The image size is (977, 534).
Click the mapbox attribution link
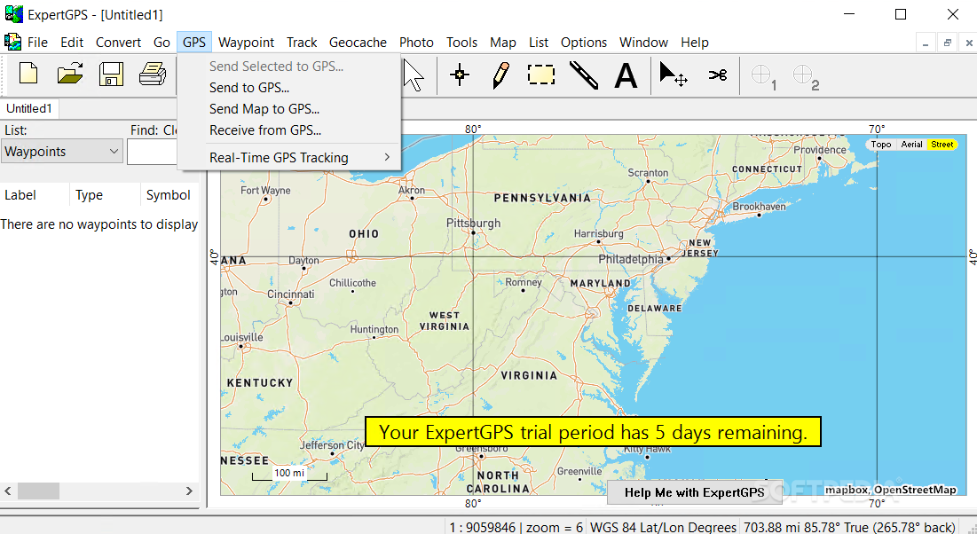(846, 490)
